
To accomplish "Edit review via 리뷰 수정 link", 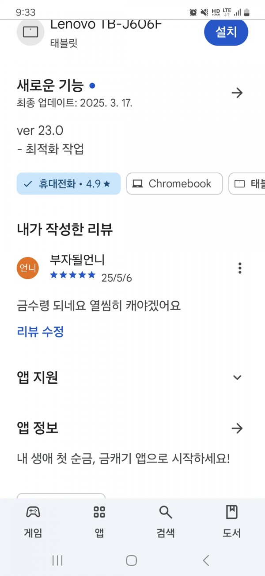I will pyautogui.click(x=40, y=331).
